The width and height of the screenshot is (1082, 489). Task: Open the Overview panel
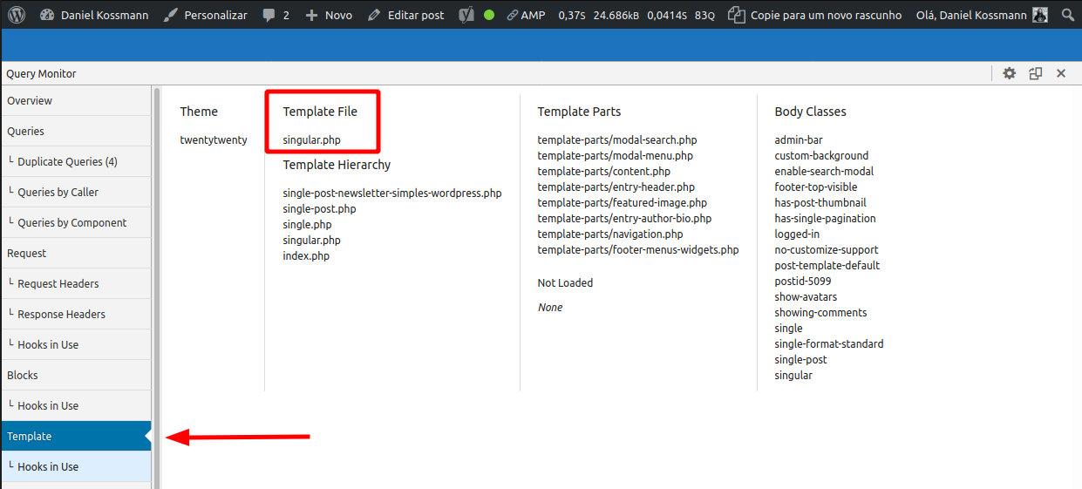(75, 101)
